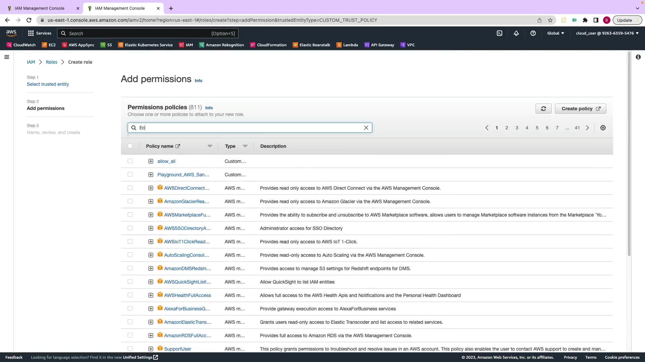This screenshot has width=645, height=362.
Task: Toggle the select-all policies checkbox
Action: (130, 146)
